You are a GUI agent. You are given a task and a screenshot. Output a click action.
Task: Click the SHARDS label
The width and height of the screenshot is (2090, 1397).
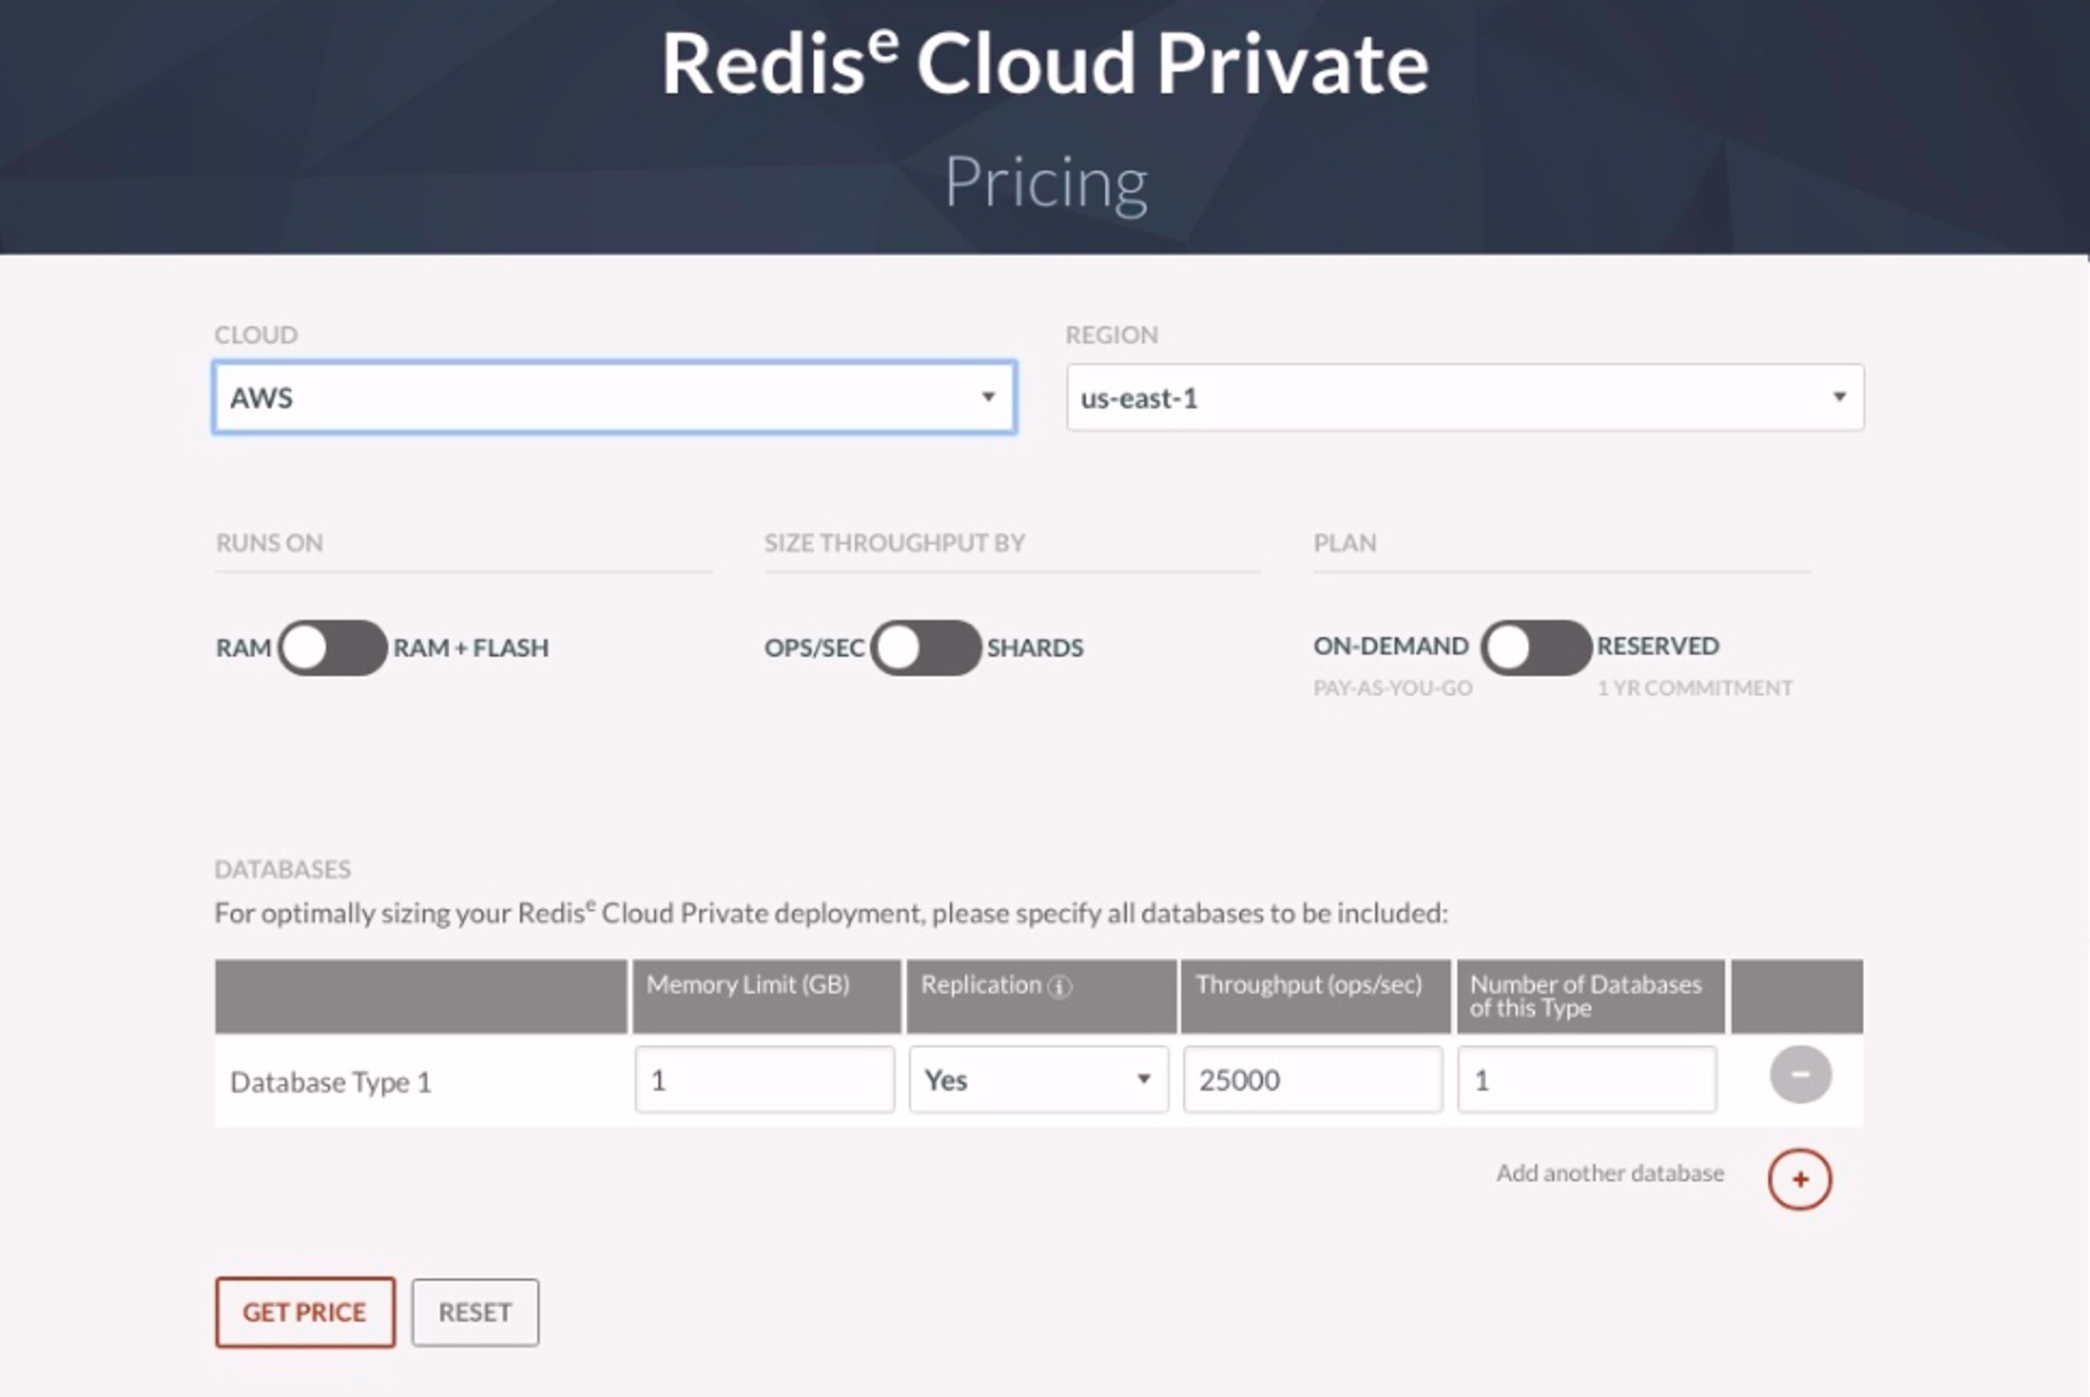coord(1034,648)
